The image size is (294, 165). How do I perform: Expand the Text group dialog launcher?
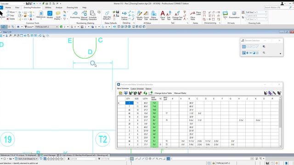pyautogui.click(x=187, y=23)
